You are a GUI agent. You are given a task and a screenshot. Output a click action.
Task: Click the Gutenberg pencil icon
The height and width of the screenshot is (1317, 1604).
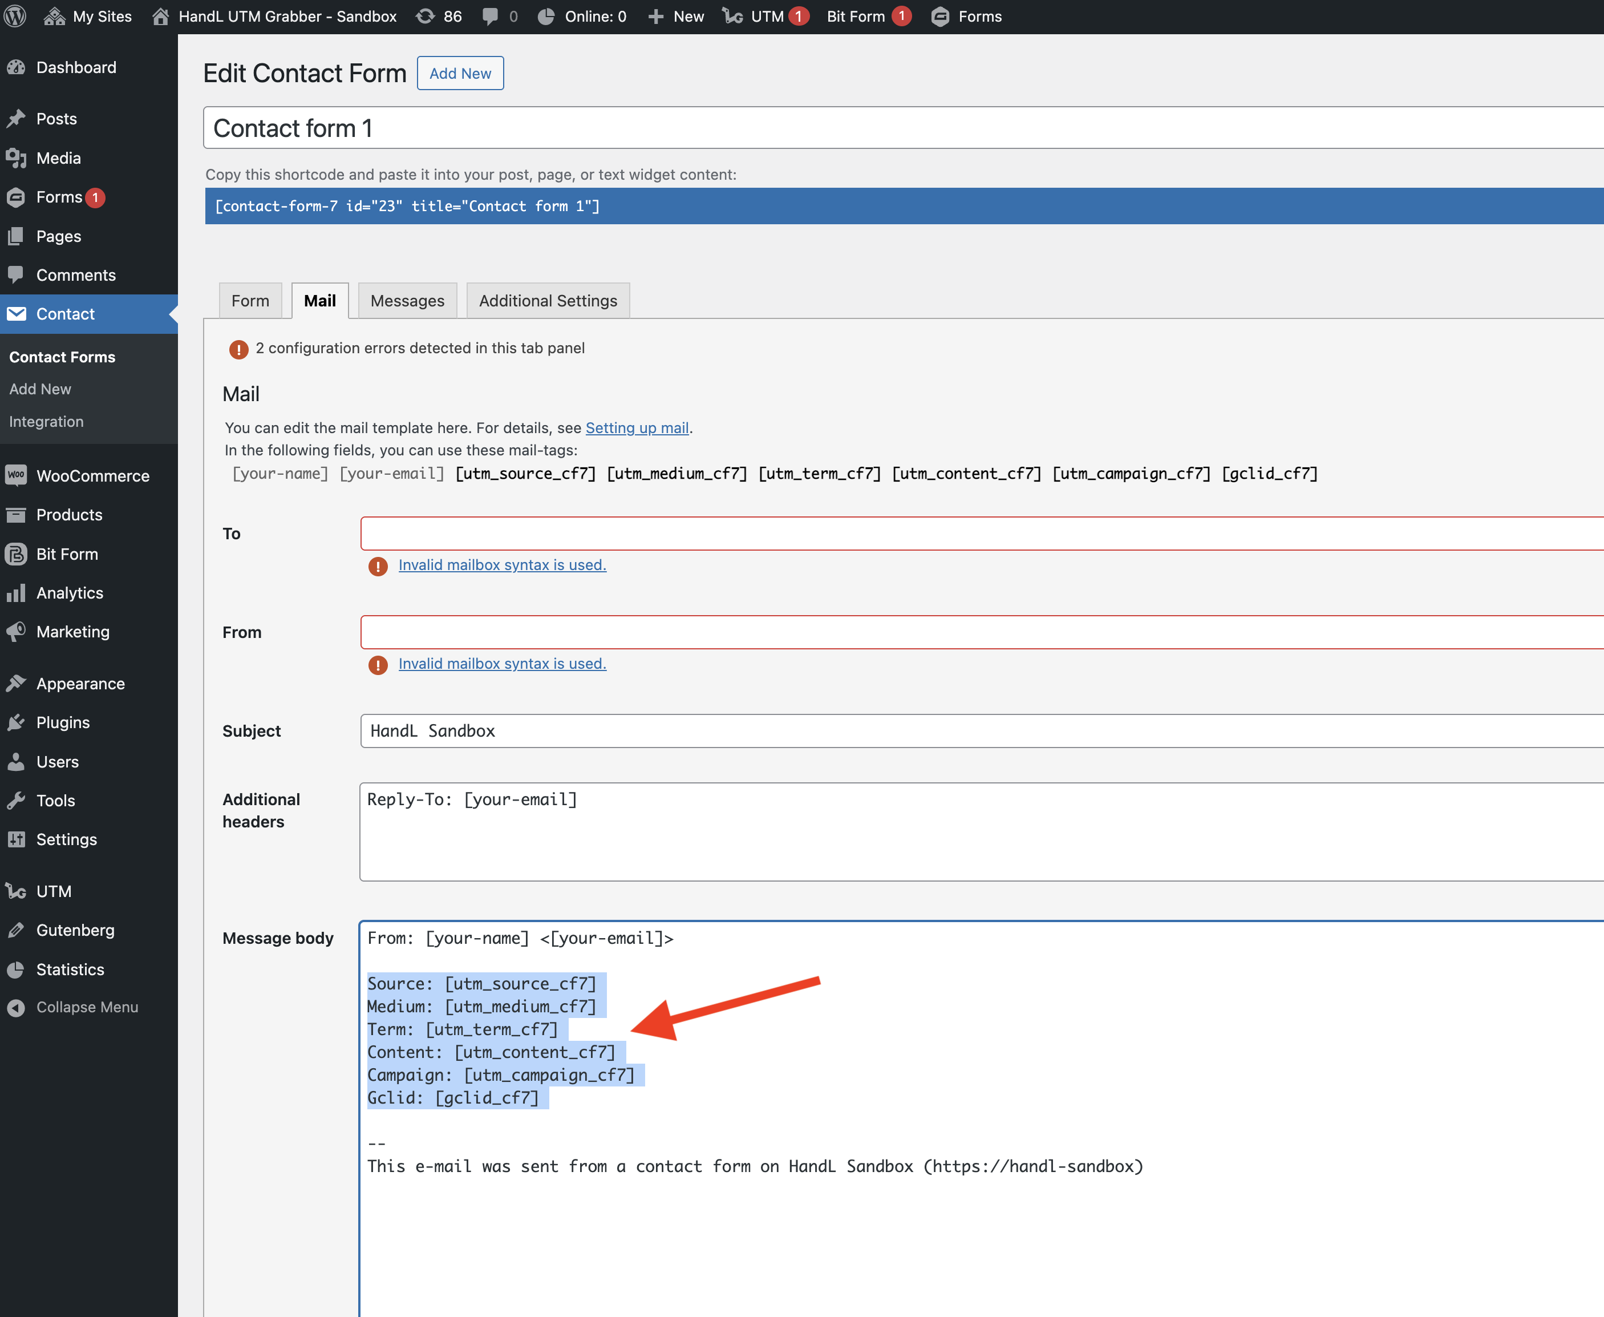pos(16,930)
